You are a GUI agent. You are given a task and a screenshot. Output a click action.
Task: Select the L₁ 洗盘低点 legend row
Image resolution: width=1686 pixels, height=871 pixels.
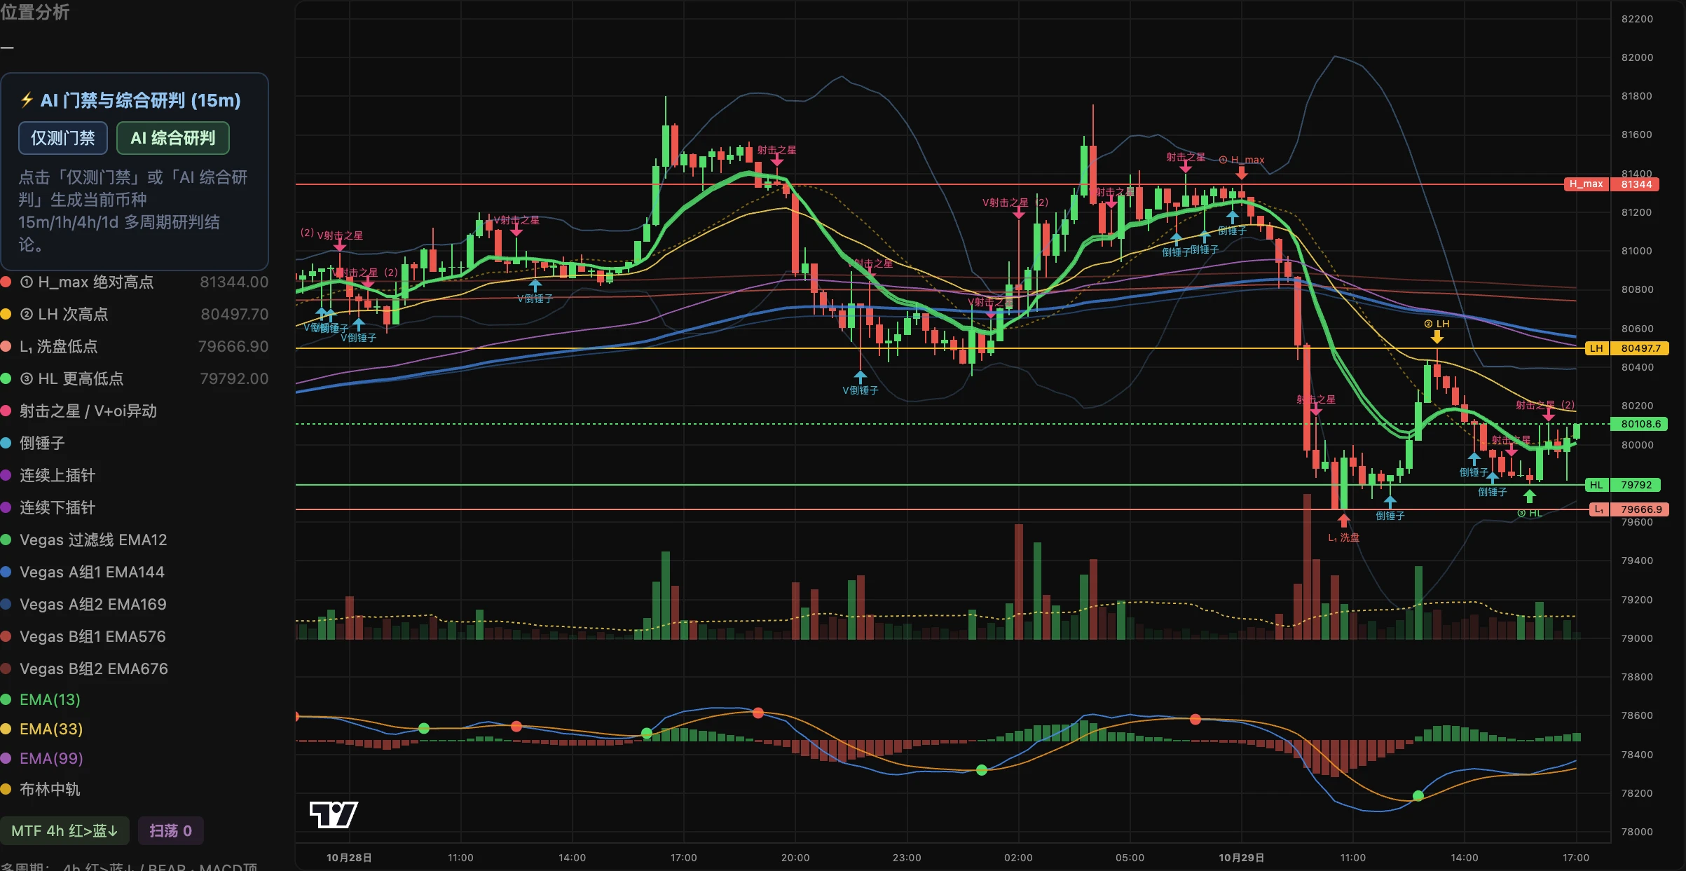pos(135,347)
